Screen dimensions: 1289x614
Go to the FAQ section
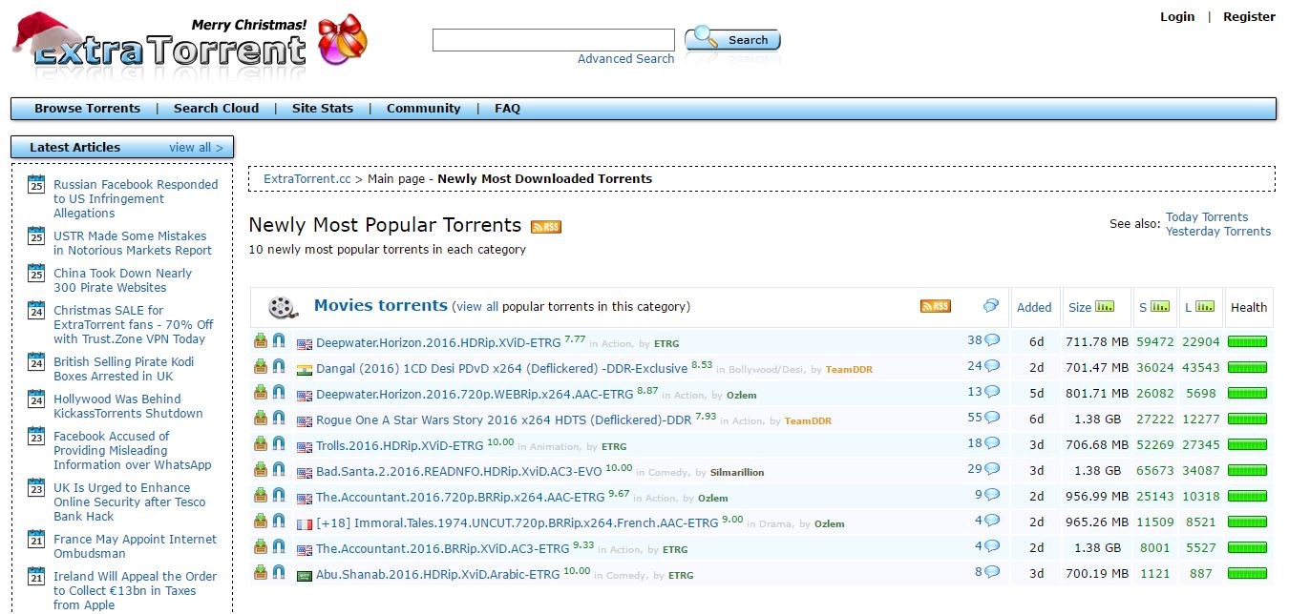point(507,108)
